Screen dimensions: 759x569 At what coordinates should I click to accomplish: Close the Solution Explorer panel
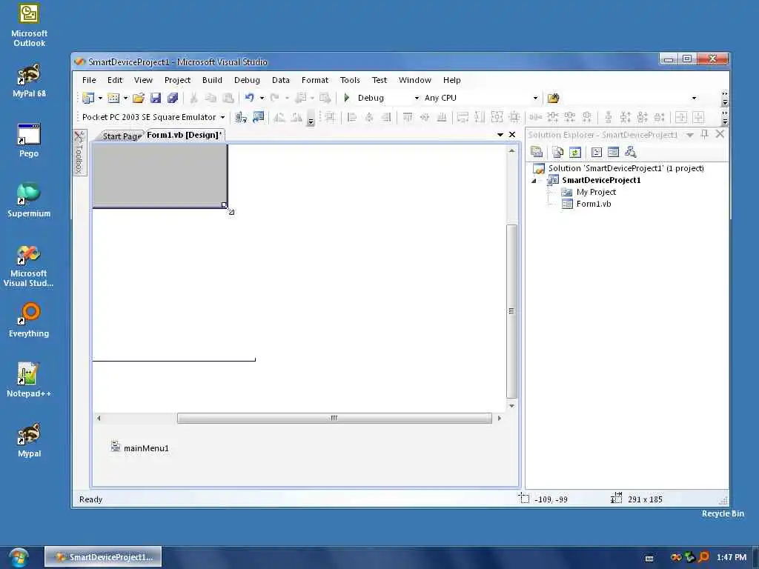point(720,134)
